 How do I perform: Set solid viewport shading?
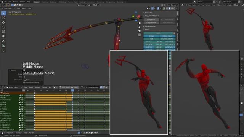pos(169,8)
